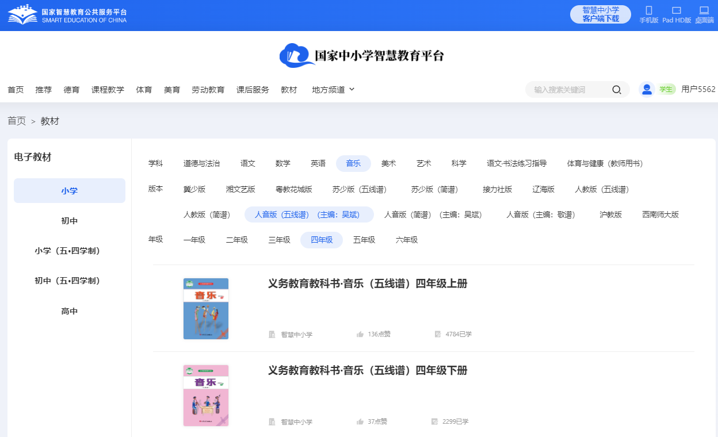Viewport: 718px width, 437px height.
Task: Pick edition 沪教版
Action: coord(610,215)
